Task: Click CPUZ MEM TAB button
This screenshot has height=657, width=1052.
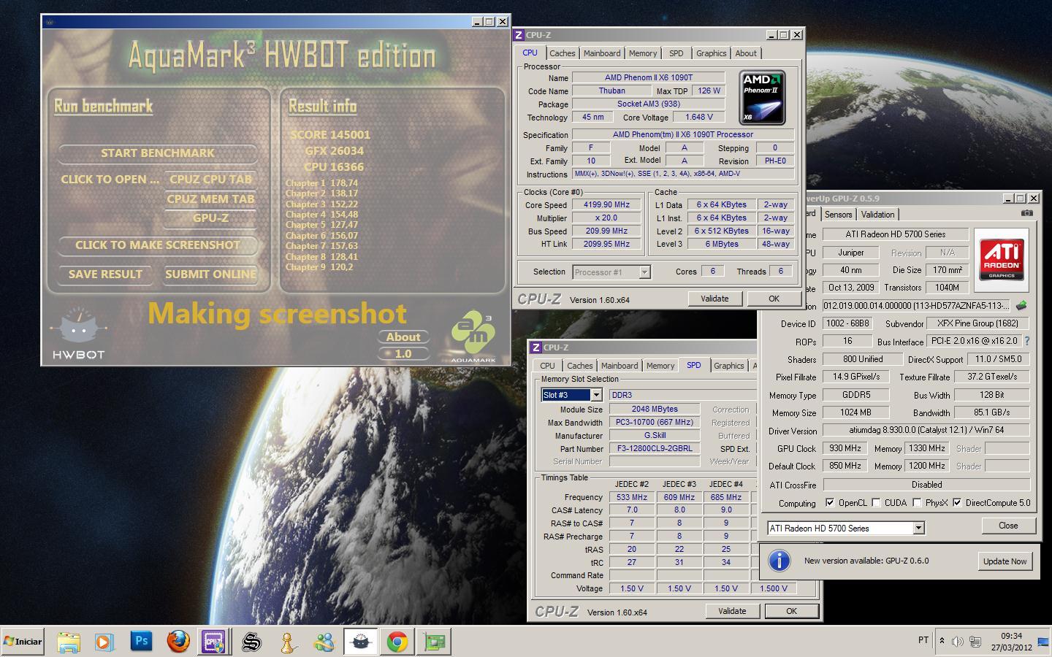Action: pos(210,199)
